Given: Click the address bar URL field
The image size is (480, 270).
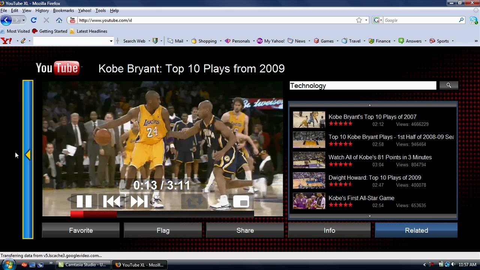Looking at the screenshot, I should (216, 20).
